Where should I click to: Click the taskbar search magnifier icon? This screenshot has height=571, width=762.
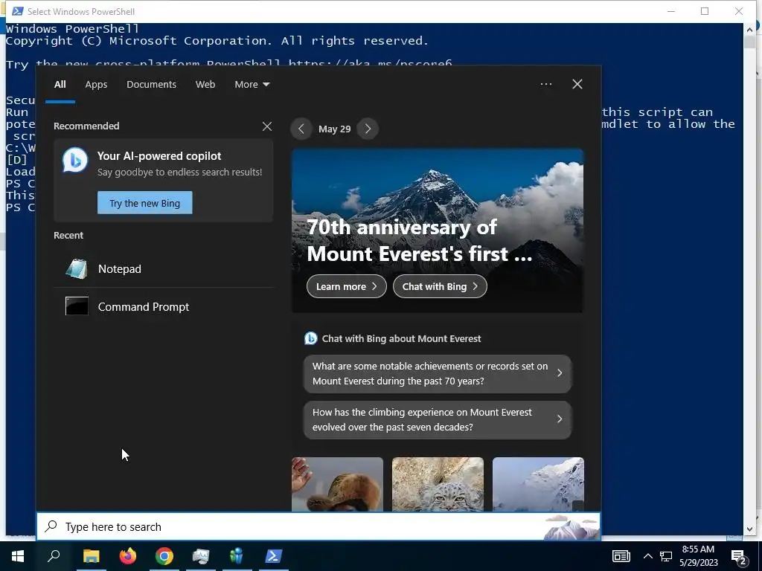(54, 555)
